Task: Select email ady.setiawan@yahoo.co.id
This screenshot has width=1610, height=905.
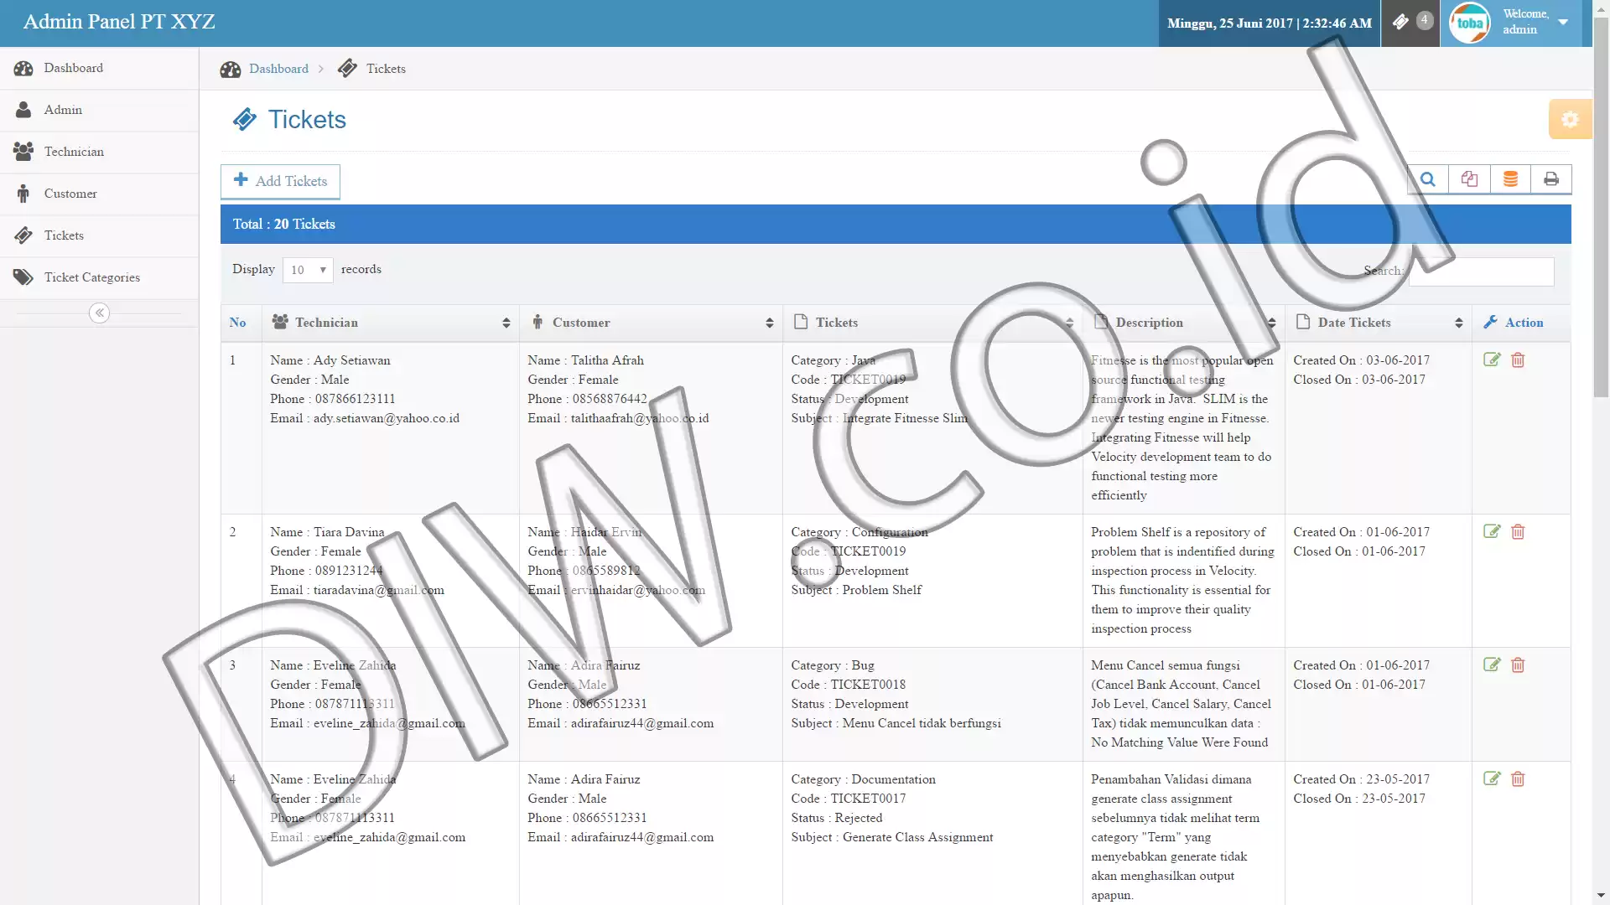Action: (387, 418)
